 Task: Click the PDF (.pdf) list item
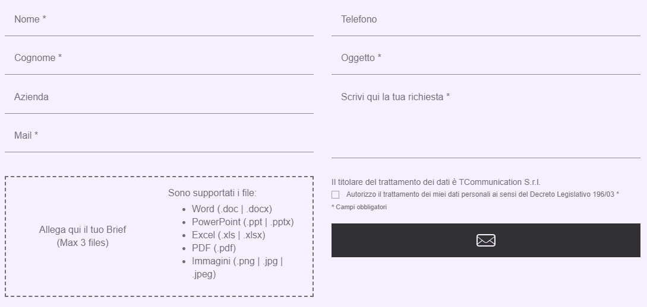click(x=213, y=248)
